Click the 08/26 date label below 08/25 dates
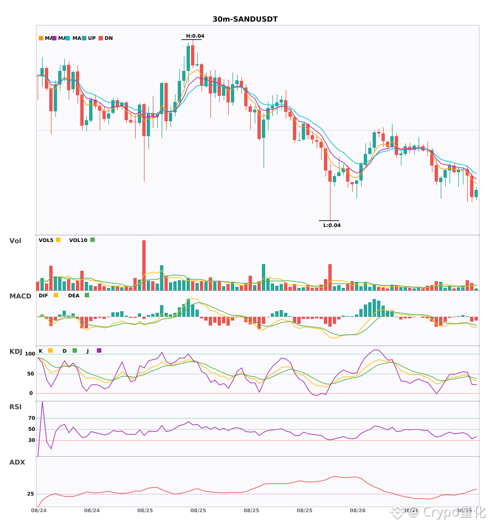This screenshot has height=526, width=490. 358,510
